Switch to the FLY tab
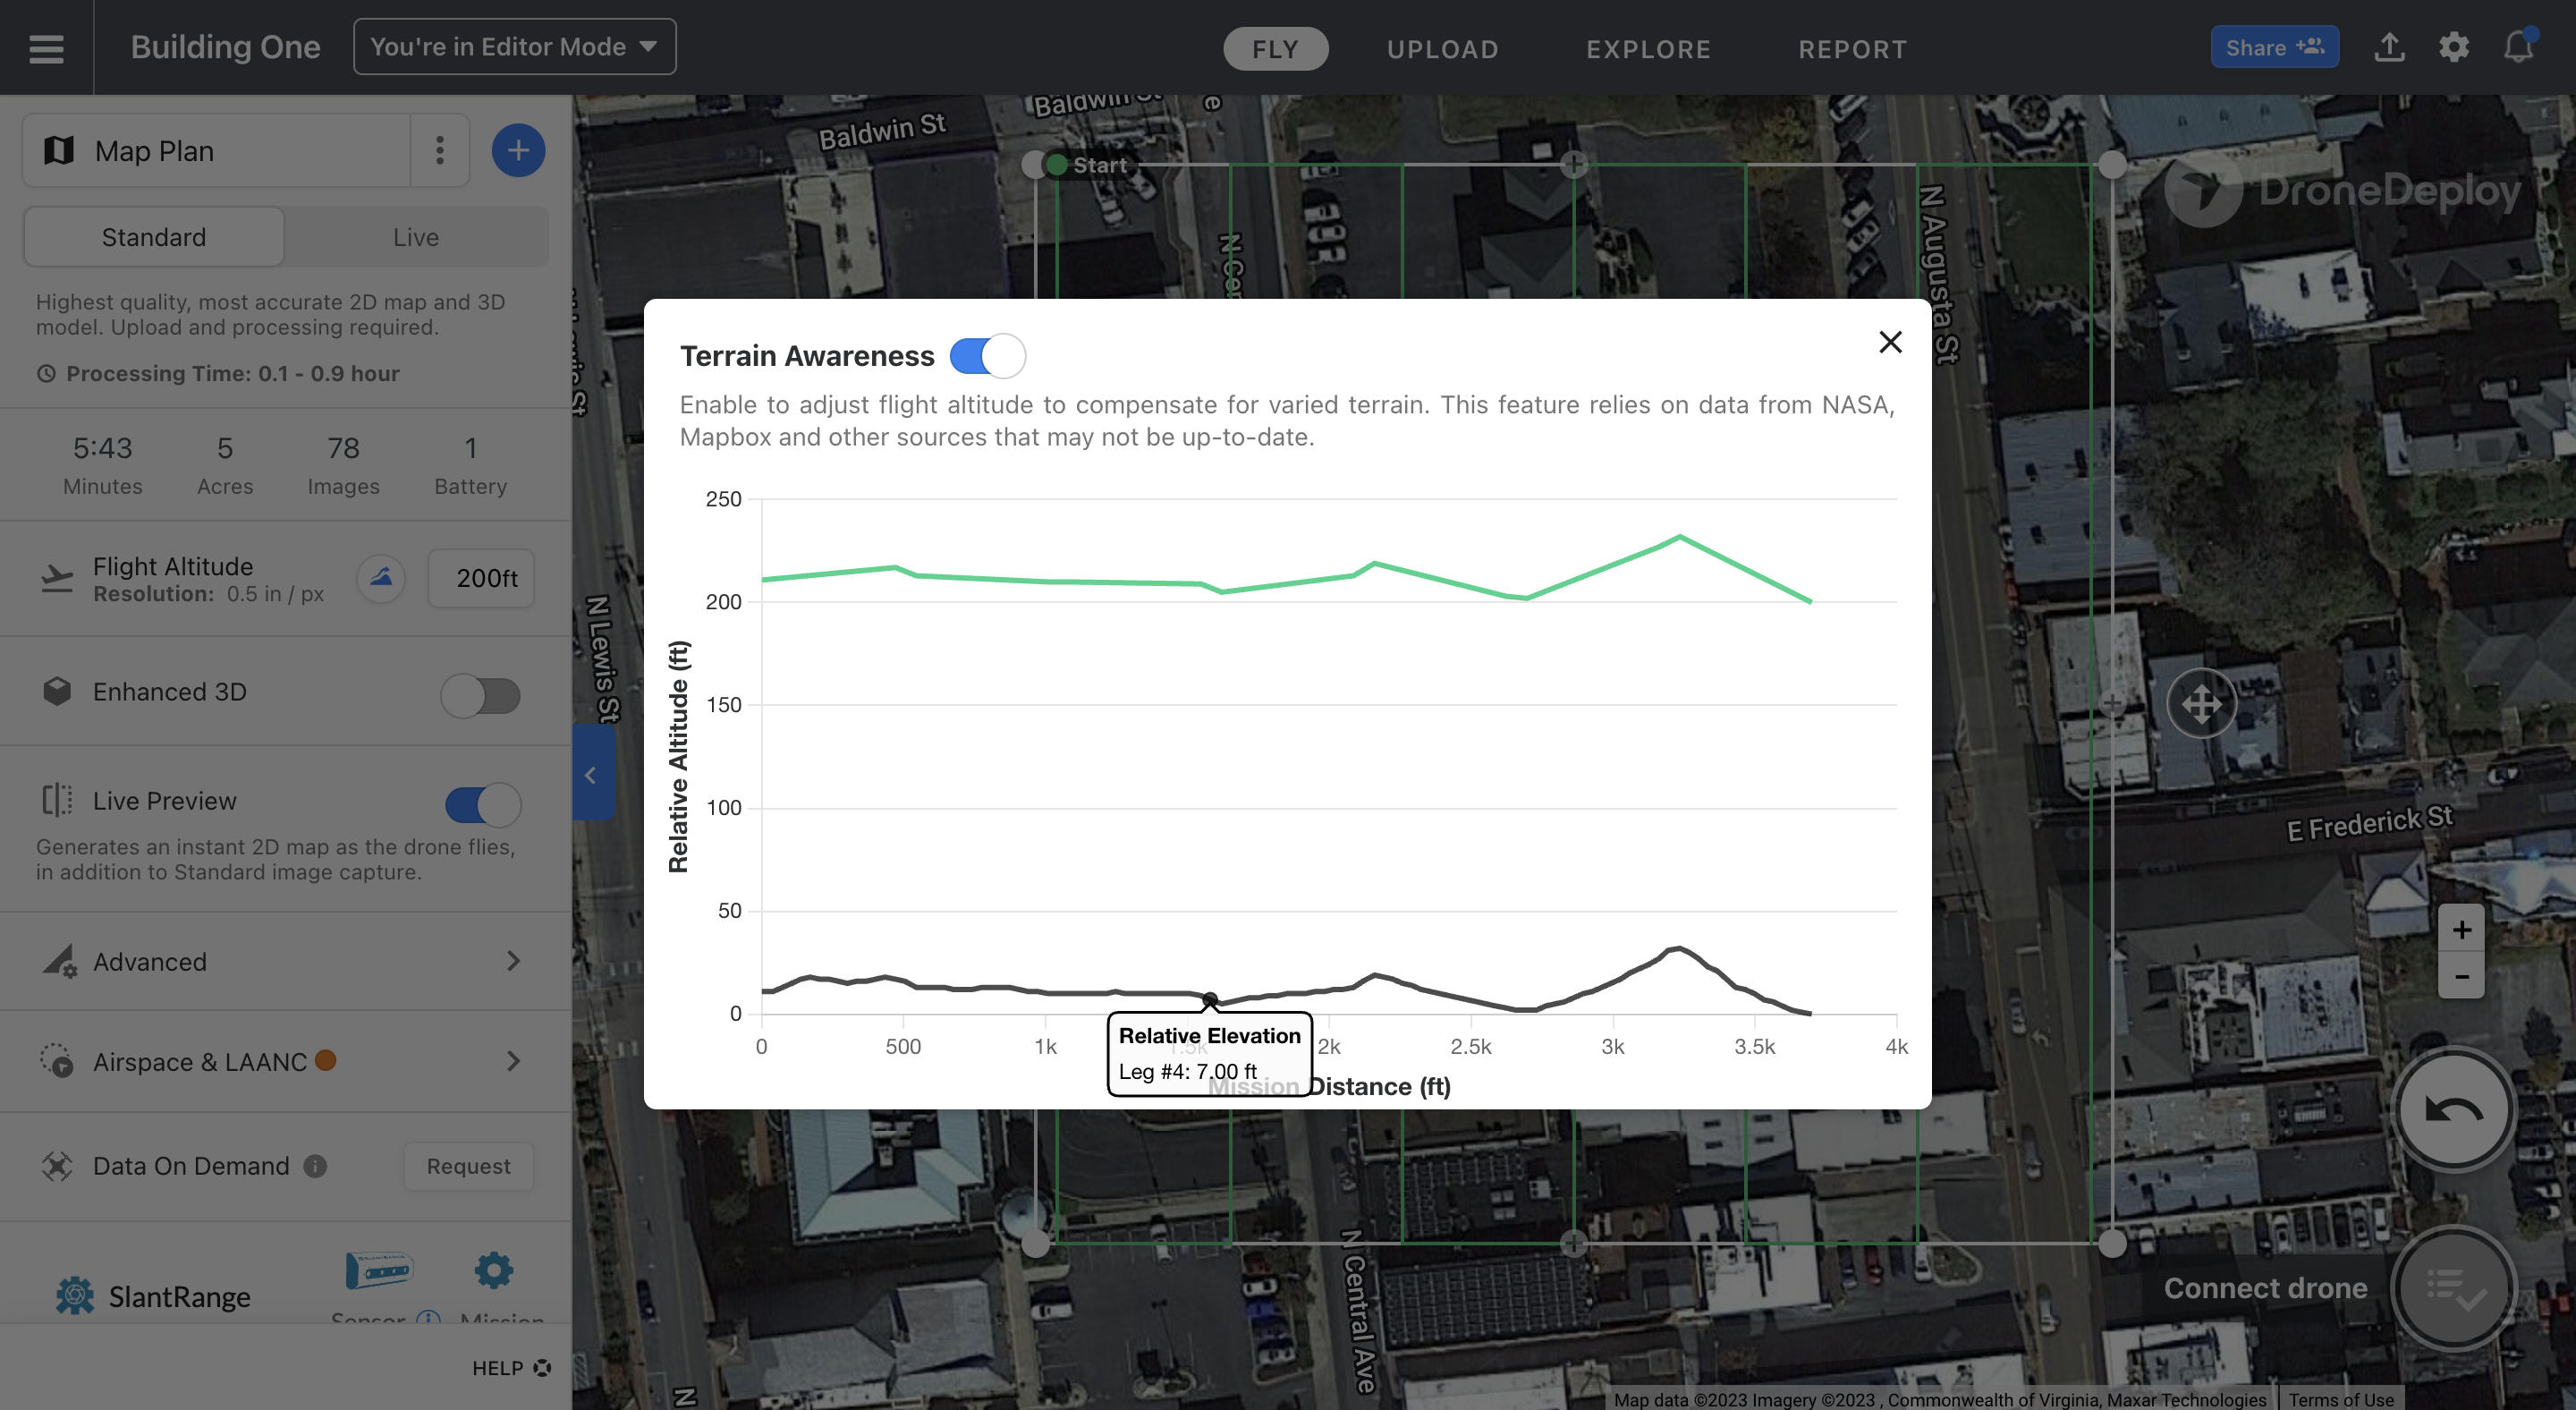Image resolution: width=2576 pixels, height=1410 pixels. 1275,49
